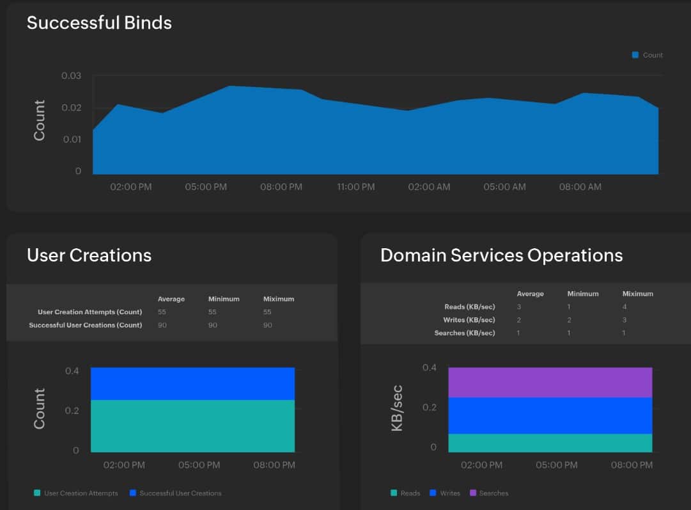Click the Reads maximum value 4
Screen dimensions: 691x510
click(x=625, y=307)
